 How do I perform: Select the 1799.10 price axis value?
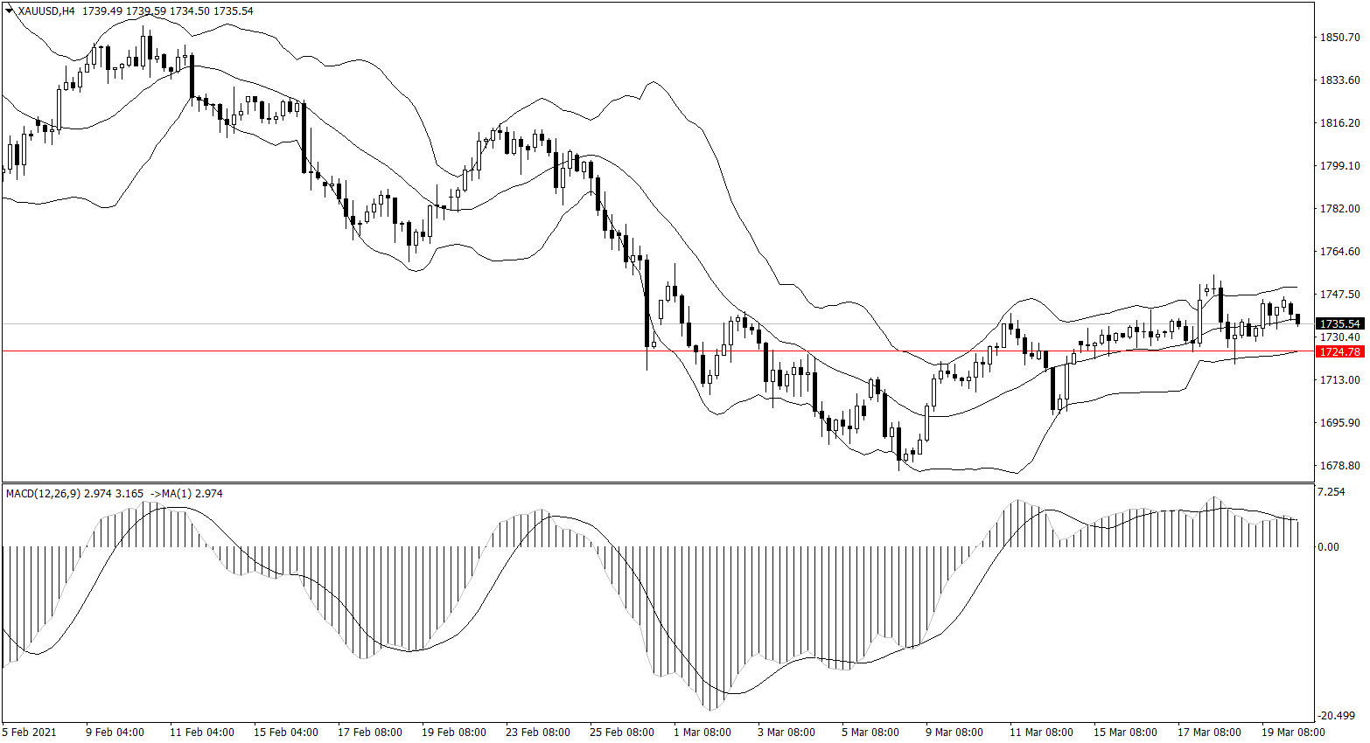[1339, 166]
